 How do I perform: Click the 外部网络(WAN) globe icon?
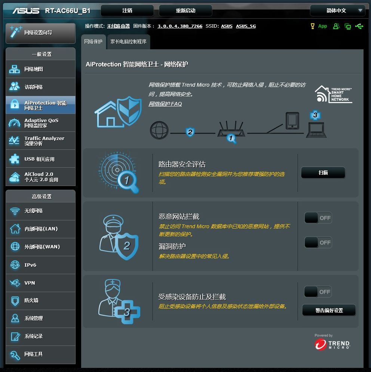tap(15, 247)
